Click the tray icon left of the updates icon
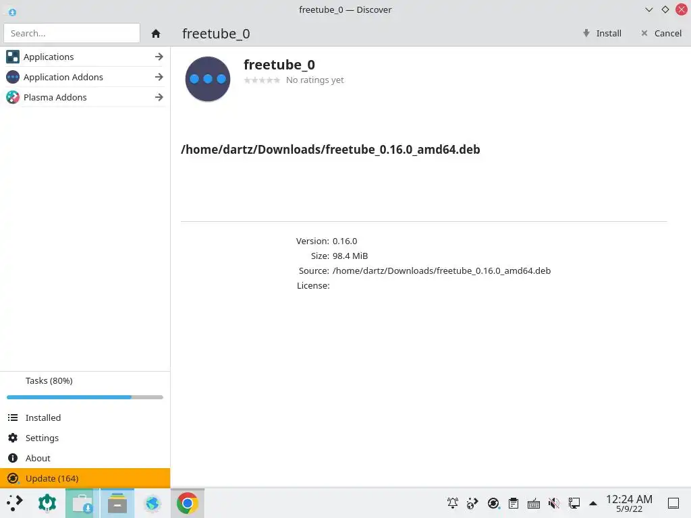 [x=472, y=503]
